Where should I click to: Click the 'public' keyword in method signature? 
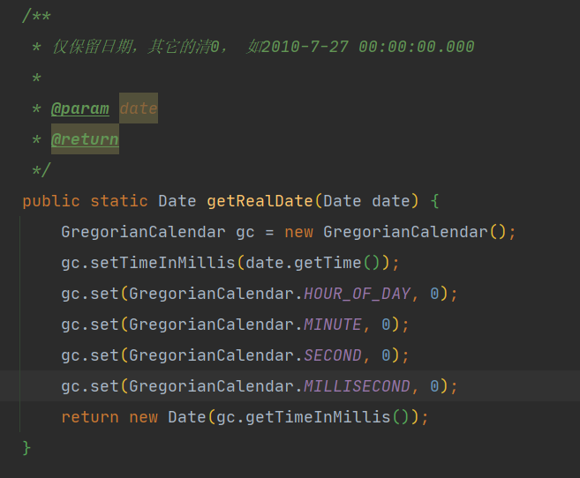51,202
